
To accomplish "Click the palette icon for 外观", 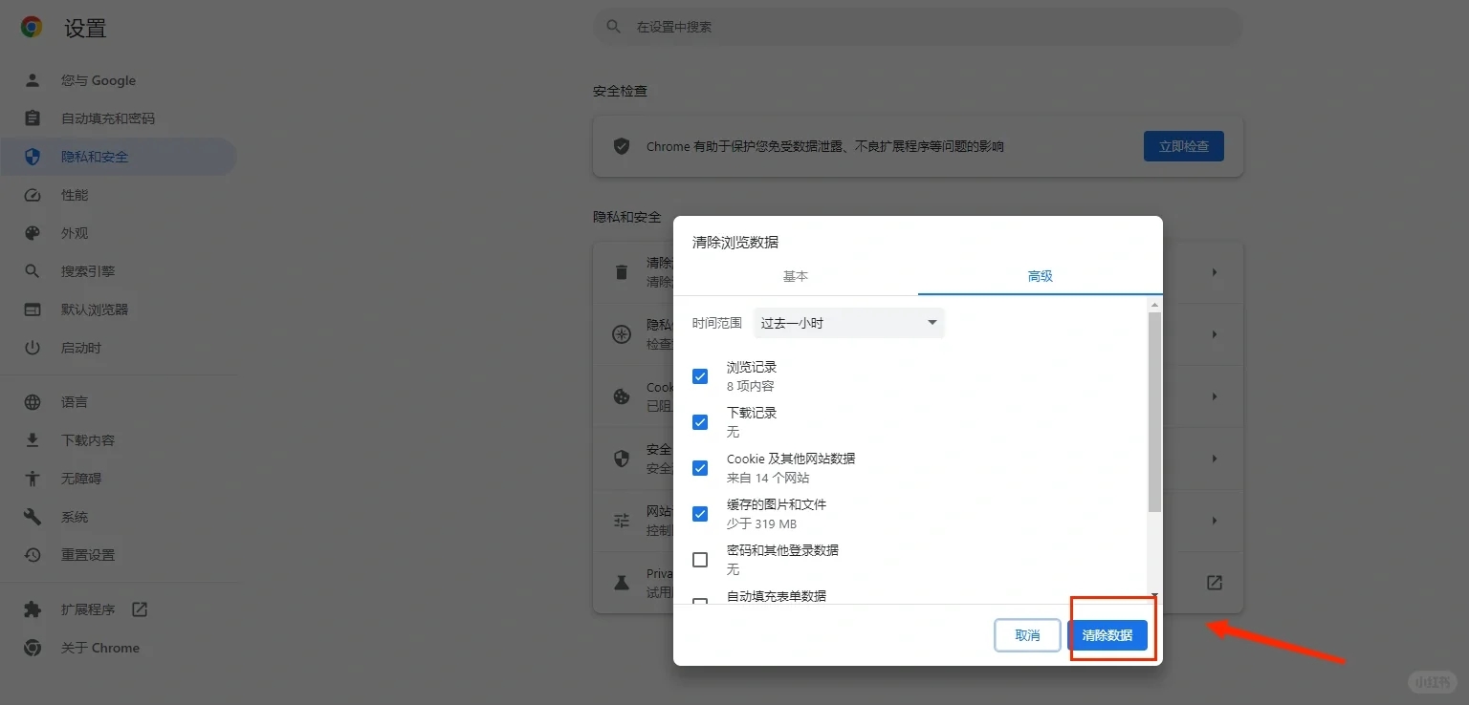I will (x=33, y=233).
